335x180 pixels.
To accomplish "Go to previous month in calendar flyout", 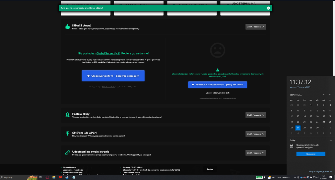I will click(x=324, y=95).
